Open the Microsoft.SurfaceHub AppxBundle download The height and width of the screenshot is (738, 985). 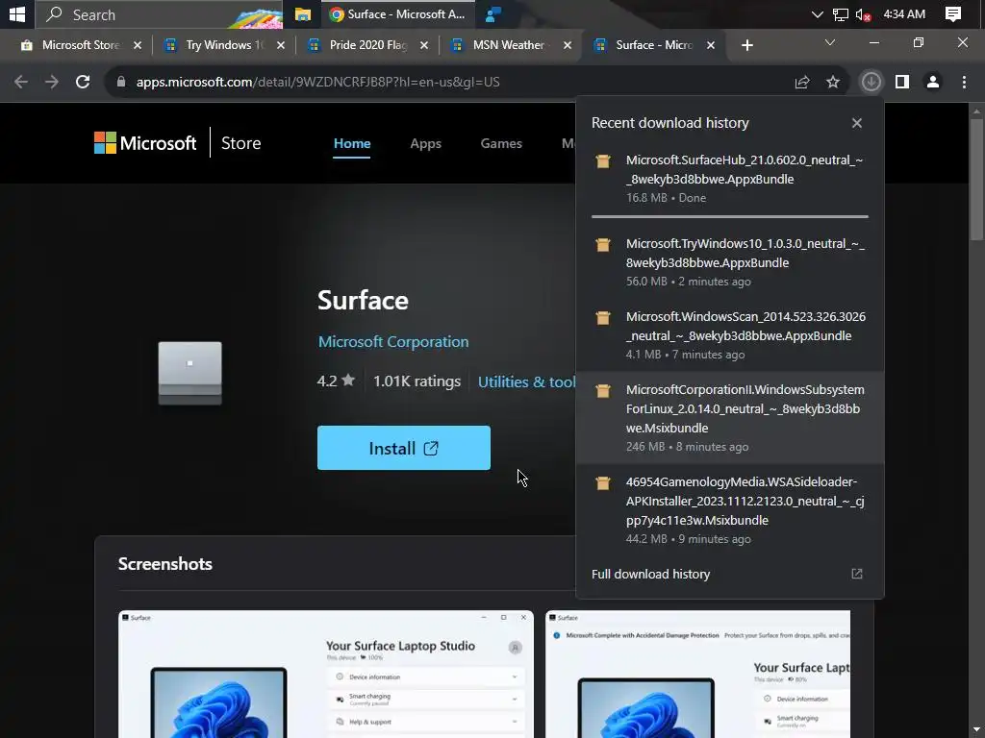[x=730, y=178]
